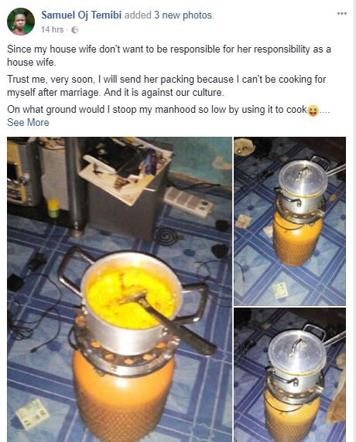Click the paragraph beginning 'Trust me, very soon'
The width and height of the screenshot is (356, 442).
166,86
